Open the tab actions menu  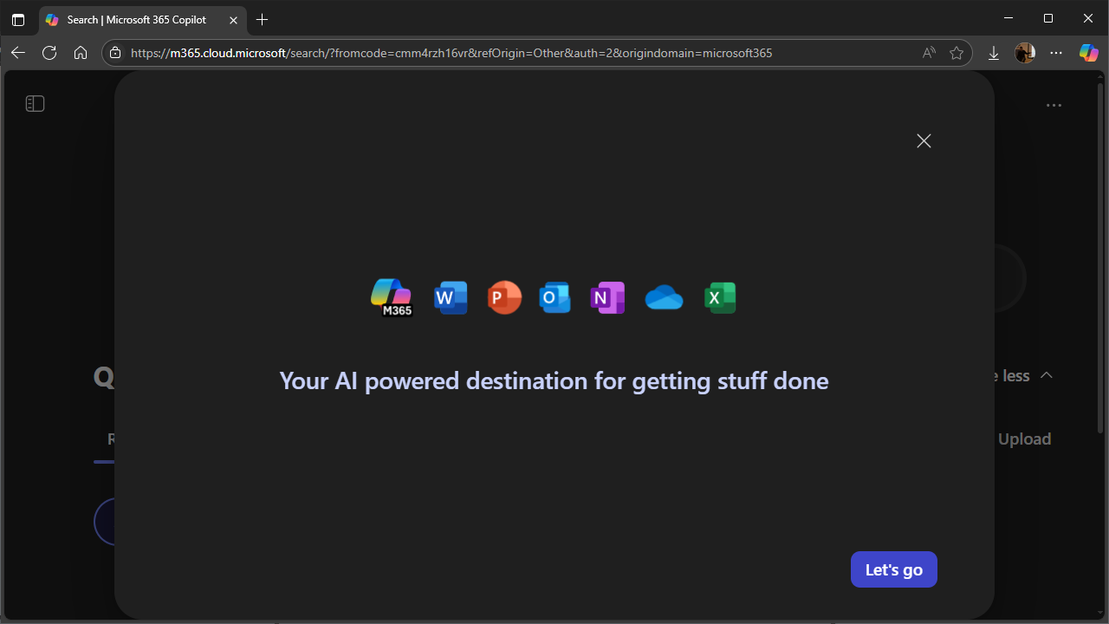coord(18,19)
